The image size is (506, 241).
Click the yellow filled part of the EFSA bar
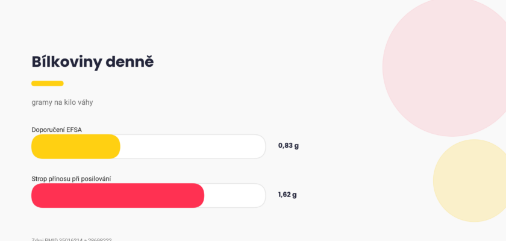[x=76, y=146]
